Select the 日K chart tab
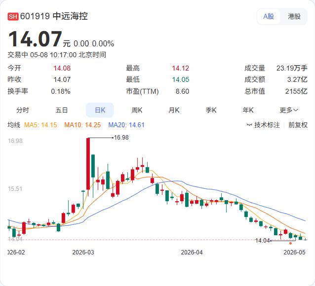315x286 pixels. (100, 110)
